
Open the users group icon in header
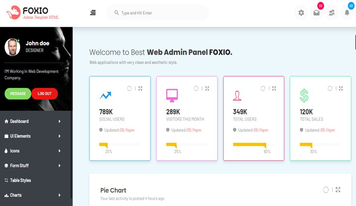tap(332, 13)
